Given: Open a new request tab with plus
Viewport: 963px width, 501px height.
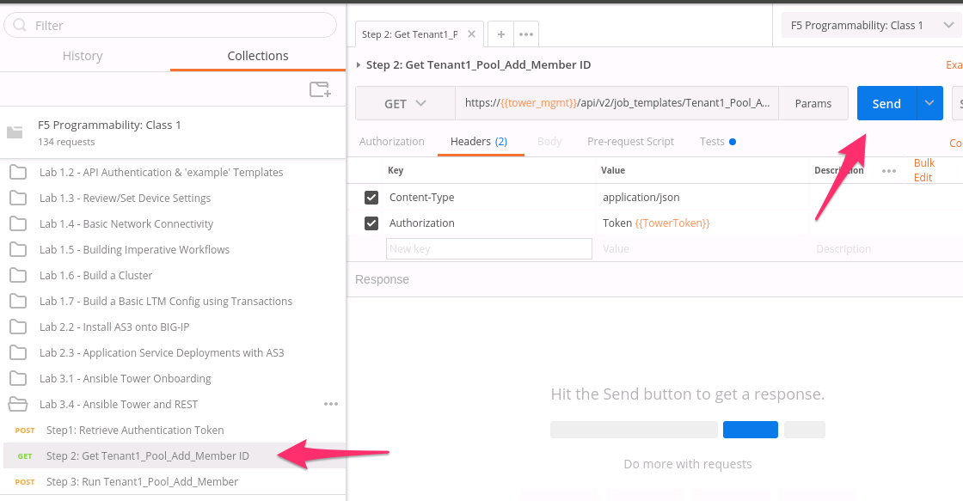Looking at the screenshot, I should coord(501,34).
